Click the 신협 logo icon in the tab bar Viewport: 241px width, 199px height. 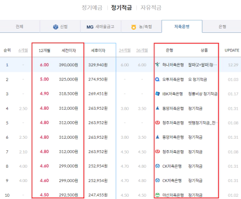pos(55,27)
